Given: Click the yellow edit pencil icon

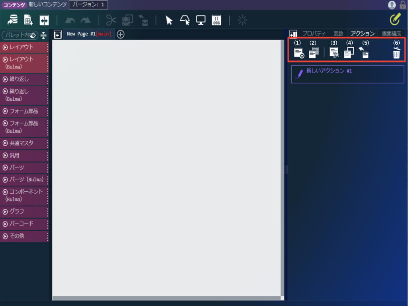Looking at the screenshot, I should (395, 19).
